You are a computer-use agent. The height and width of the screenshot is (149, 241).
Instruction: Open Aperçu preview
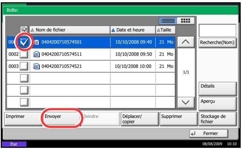[218, 104]
